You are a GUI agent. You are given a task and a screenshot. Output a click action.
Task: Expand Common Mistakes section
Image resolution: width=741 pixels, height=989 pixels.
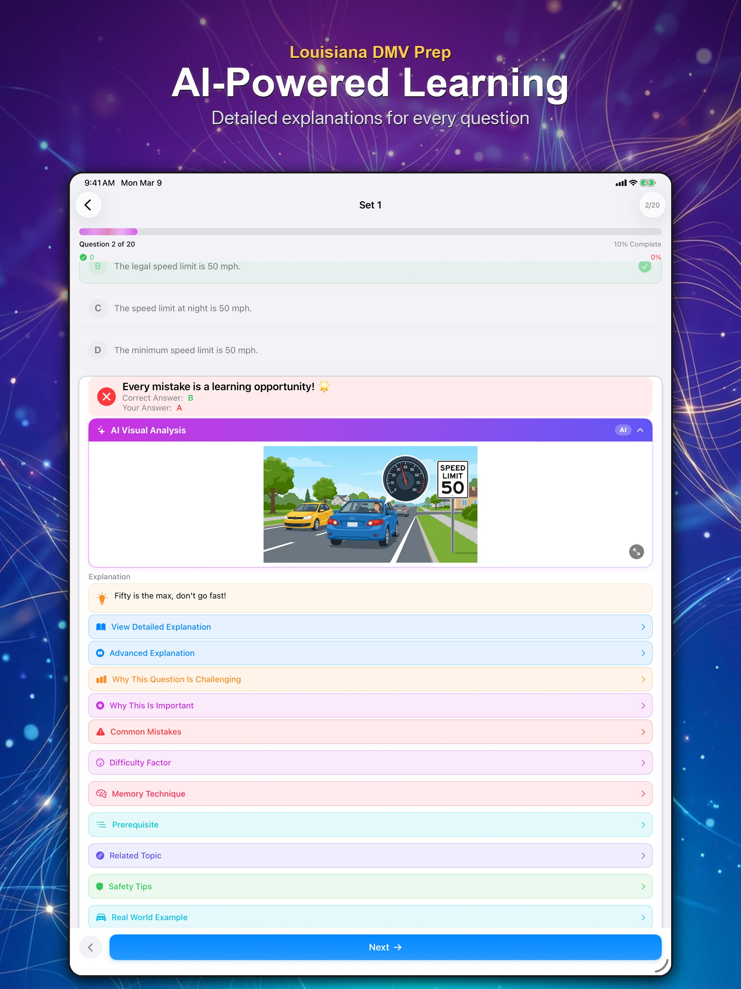(370, 732)
